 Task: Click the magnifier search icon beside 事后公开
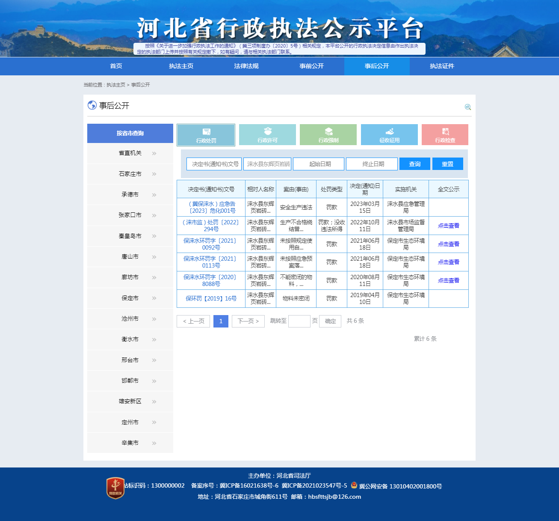[x=467, y=107]
